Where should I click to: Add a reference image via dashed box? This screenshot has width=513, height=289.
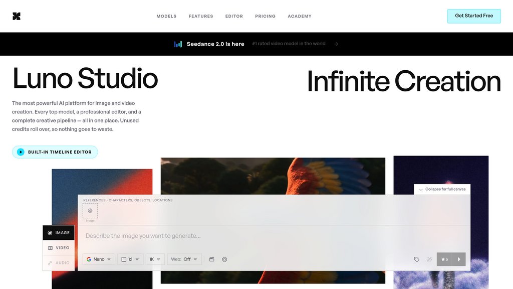click(90, 211)
